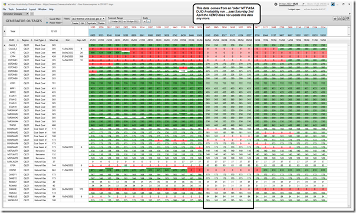Expand the Total row arrow
Screen dimensions: 356x213
coord(5,31)
